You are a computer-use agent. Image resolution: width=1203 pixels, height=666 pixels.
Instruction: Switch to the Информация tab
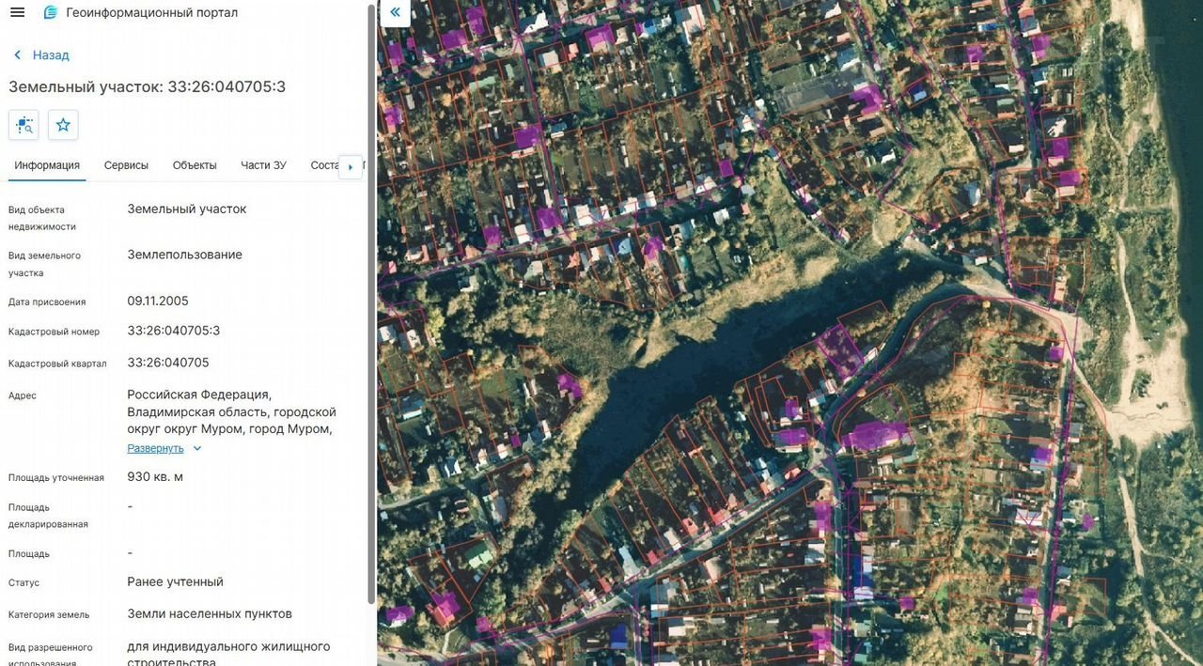coord(47,165)
